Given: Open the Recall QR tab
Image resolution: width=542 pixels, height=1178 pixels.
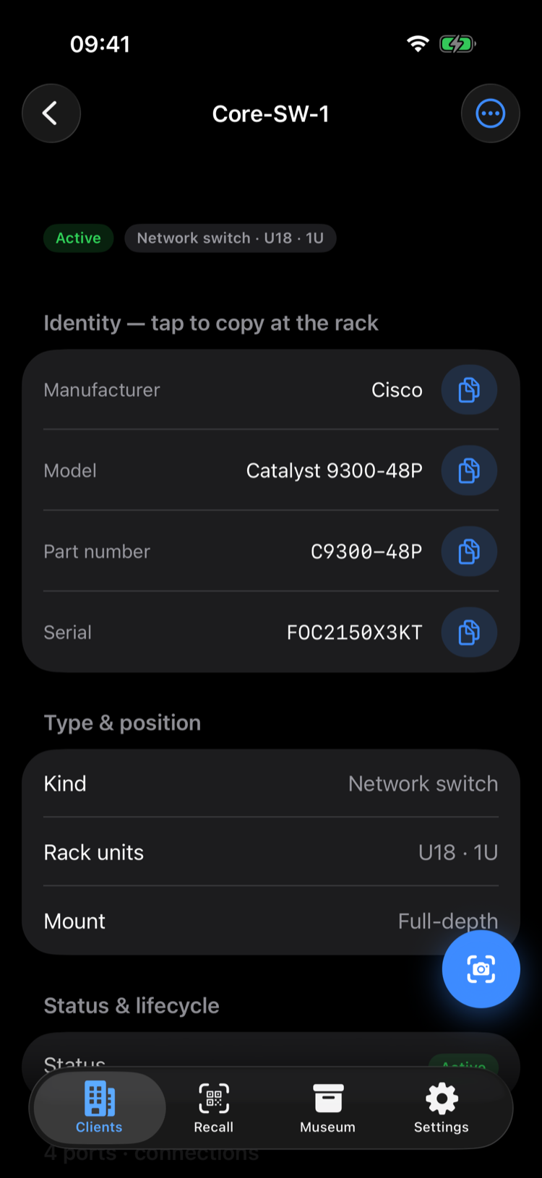Looking at the screenshot, I should (214, 1108).
